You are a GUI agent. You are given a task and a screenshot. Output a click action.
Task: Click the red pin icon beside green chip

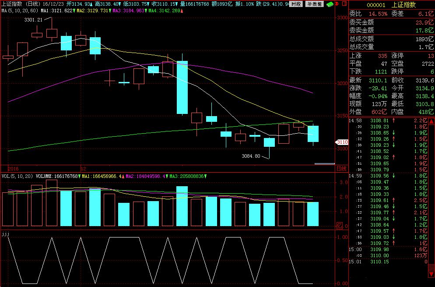337,4
